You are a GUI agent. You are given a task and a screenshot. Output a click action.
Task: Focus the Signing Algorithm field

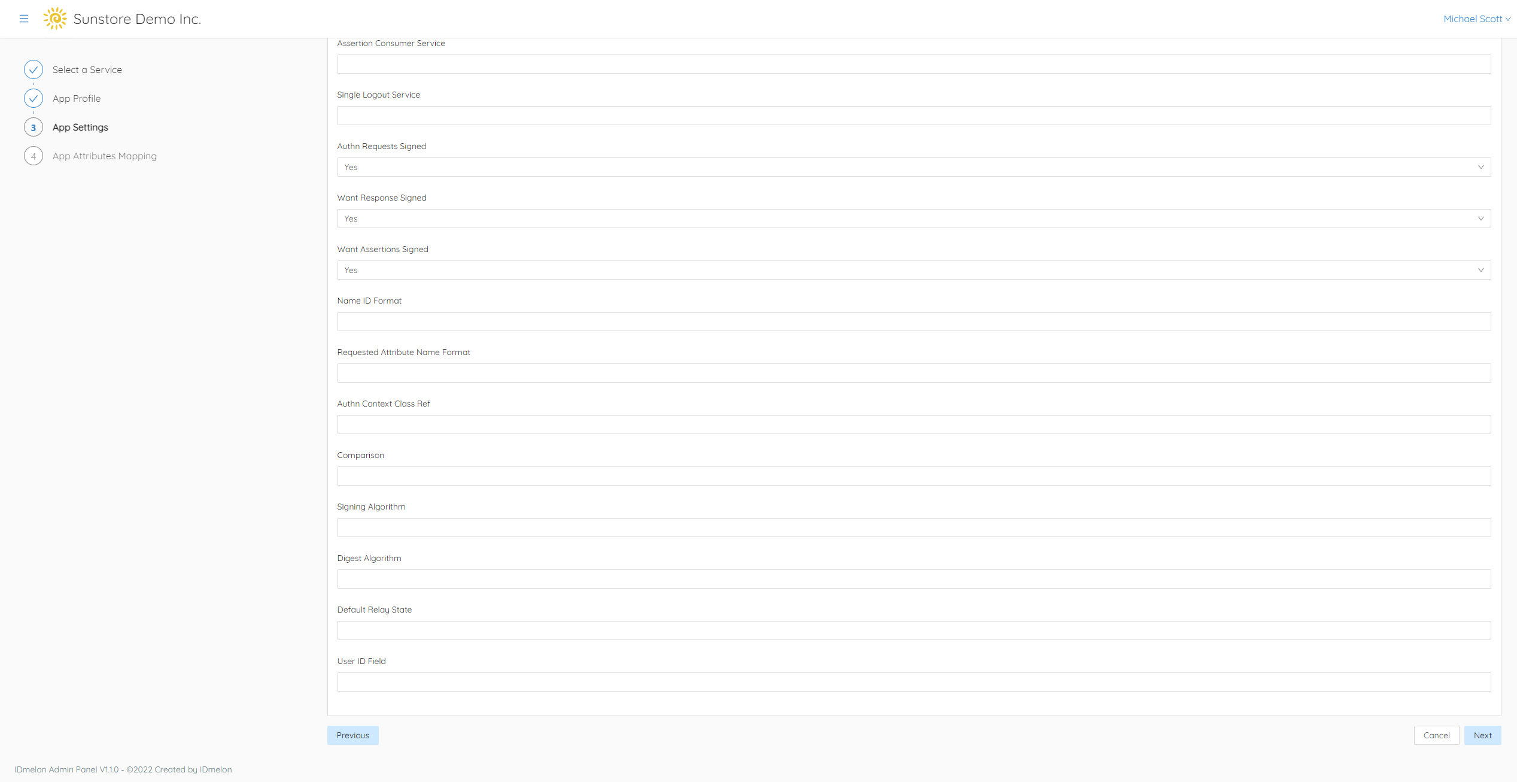[x=914, y=528]
